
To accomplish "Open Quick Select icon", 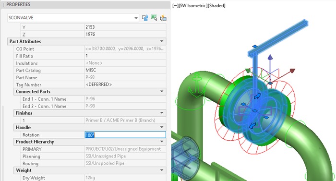I will click(163, 18).
